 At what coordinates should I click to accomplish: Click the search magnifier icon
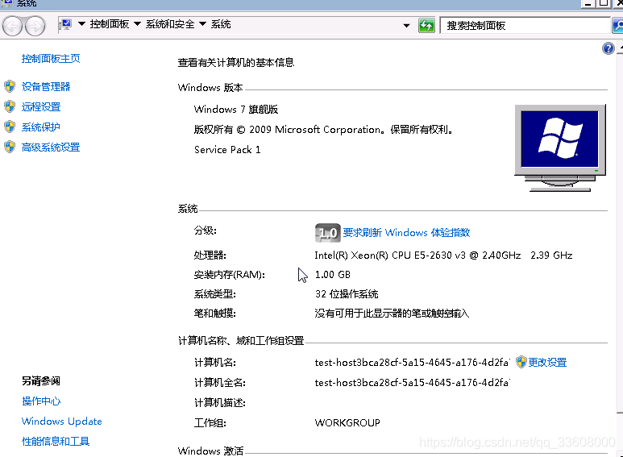618,26
